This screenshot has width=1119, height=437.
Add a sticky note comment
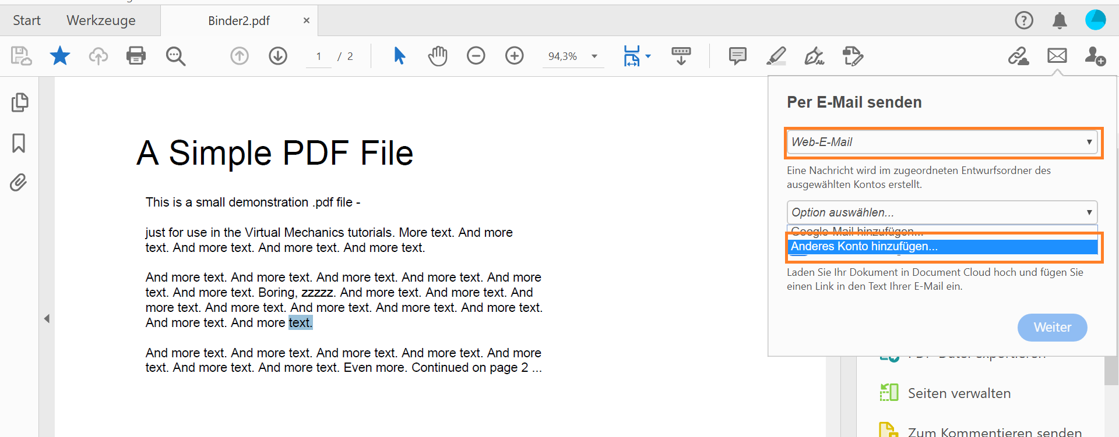pos(737,56)
